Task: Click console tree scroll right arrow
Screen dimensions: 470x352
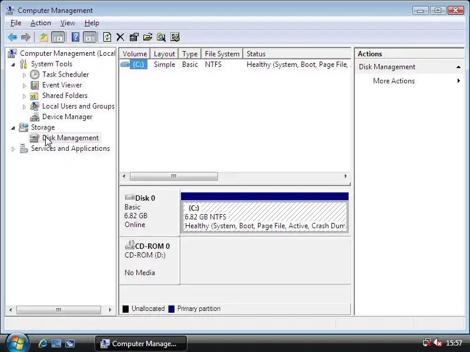Action: 110,310
